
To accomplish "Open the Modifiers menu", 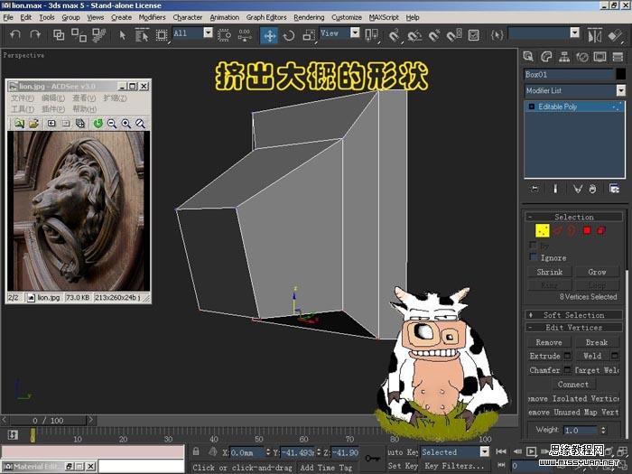I will [152, 17].
